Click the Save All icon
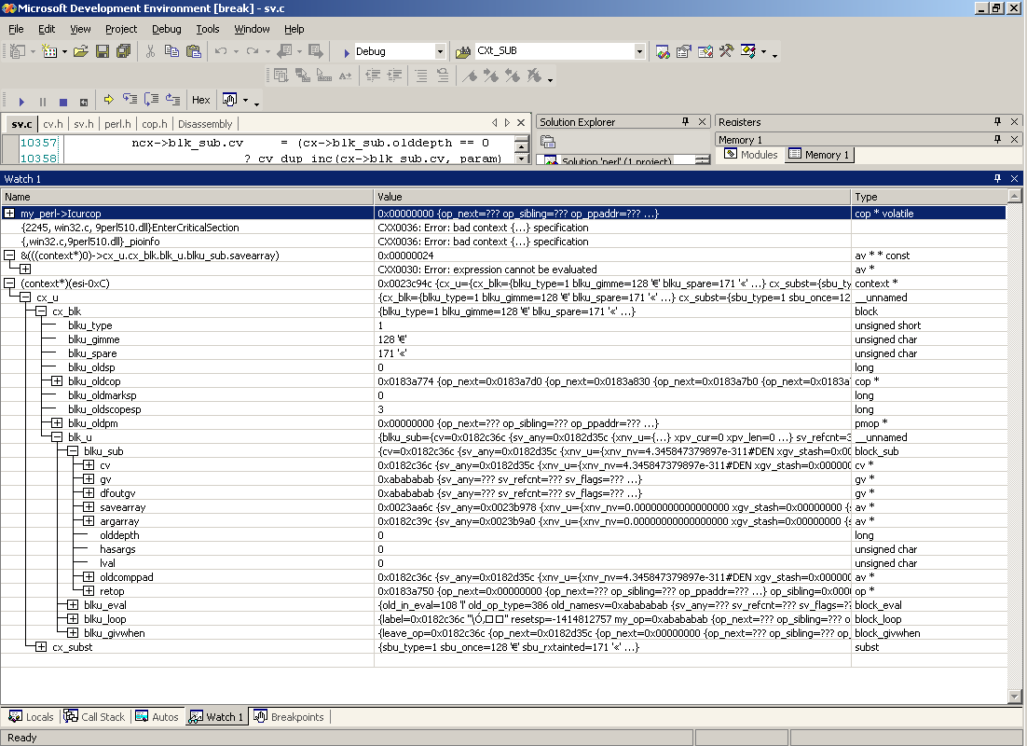 123,51
